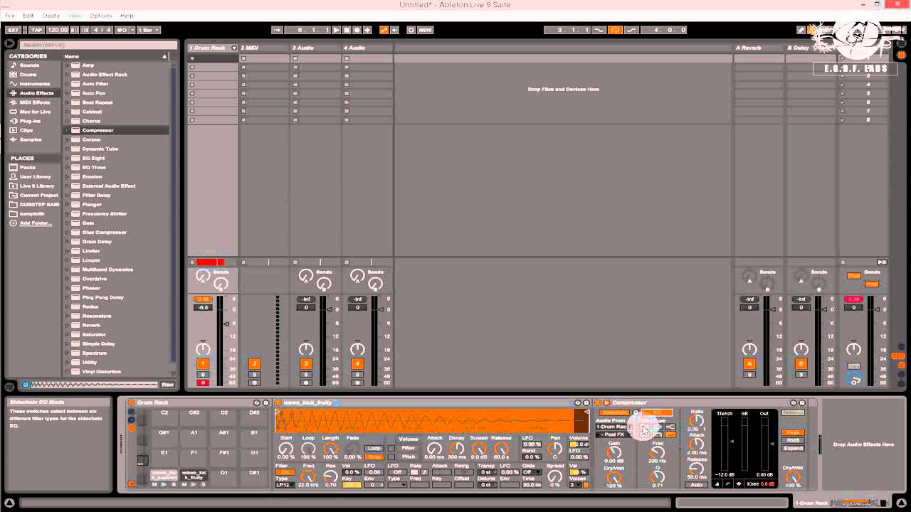Expand the Beat Repeat folder

68,102
